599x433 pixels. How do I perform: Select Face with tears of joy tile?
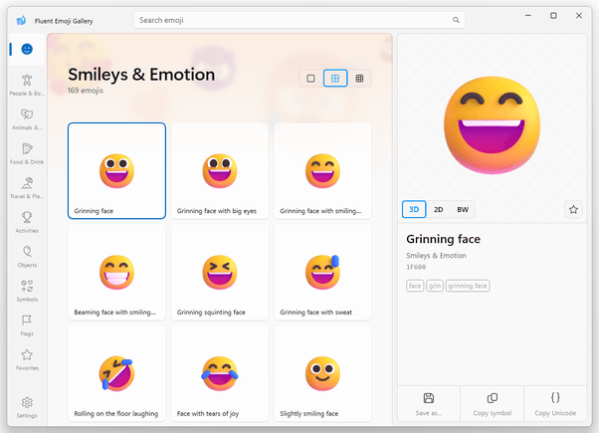pos(220,373)
